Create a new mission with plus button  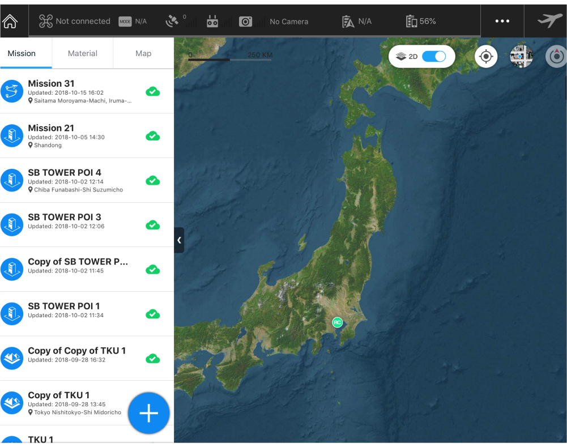148,413
